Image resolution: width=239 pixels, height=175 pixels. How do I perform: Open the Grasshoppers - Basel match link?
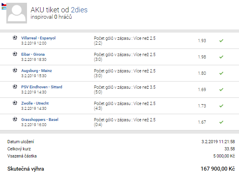pos(40,120)
